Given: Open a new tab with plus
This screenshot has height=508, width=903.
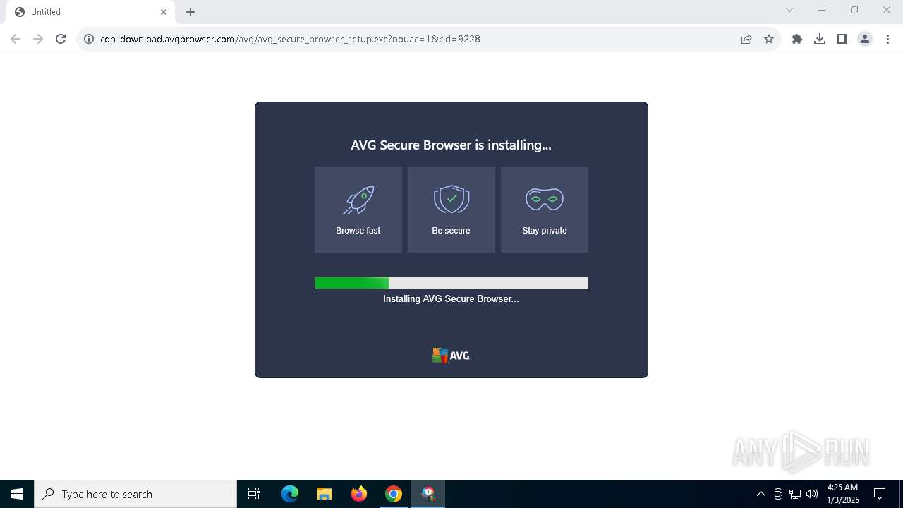Looking at the screenshot, I should point(190,12).
